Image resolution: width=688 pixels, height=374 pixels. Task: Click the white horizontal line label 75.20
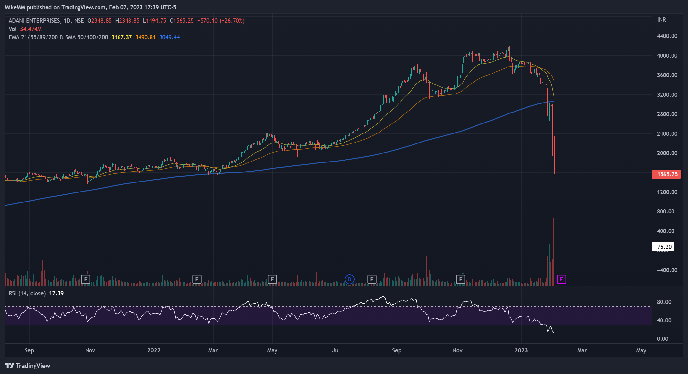(663, 247)
